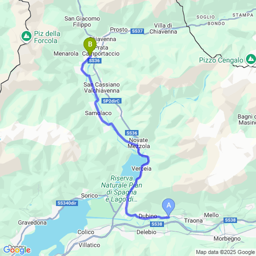
Task: Click the SS36 shield below marker B
Action: pyautogui.click(x=94, y=60)
